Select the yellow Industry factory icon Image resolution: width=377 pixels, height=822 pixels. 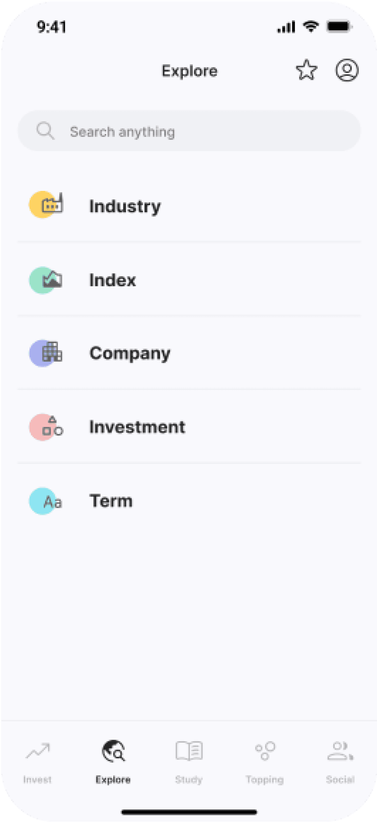point(46,204)
